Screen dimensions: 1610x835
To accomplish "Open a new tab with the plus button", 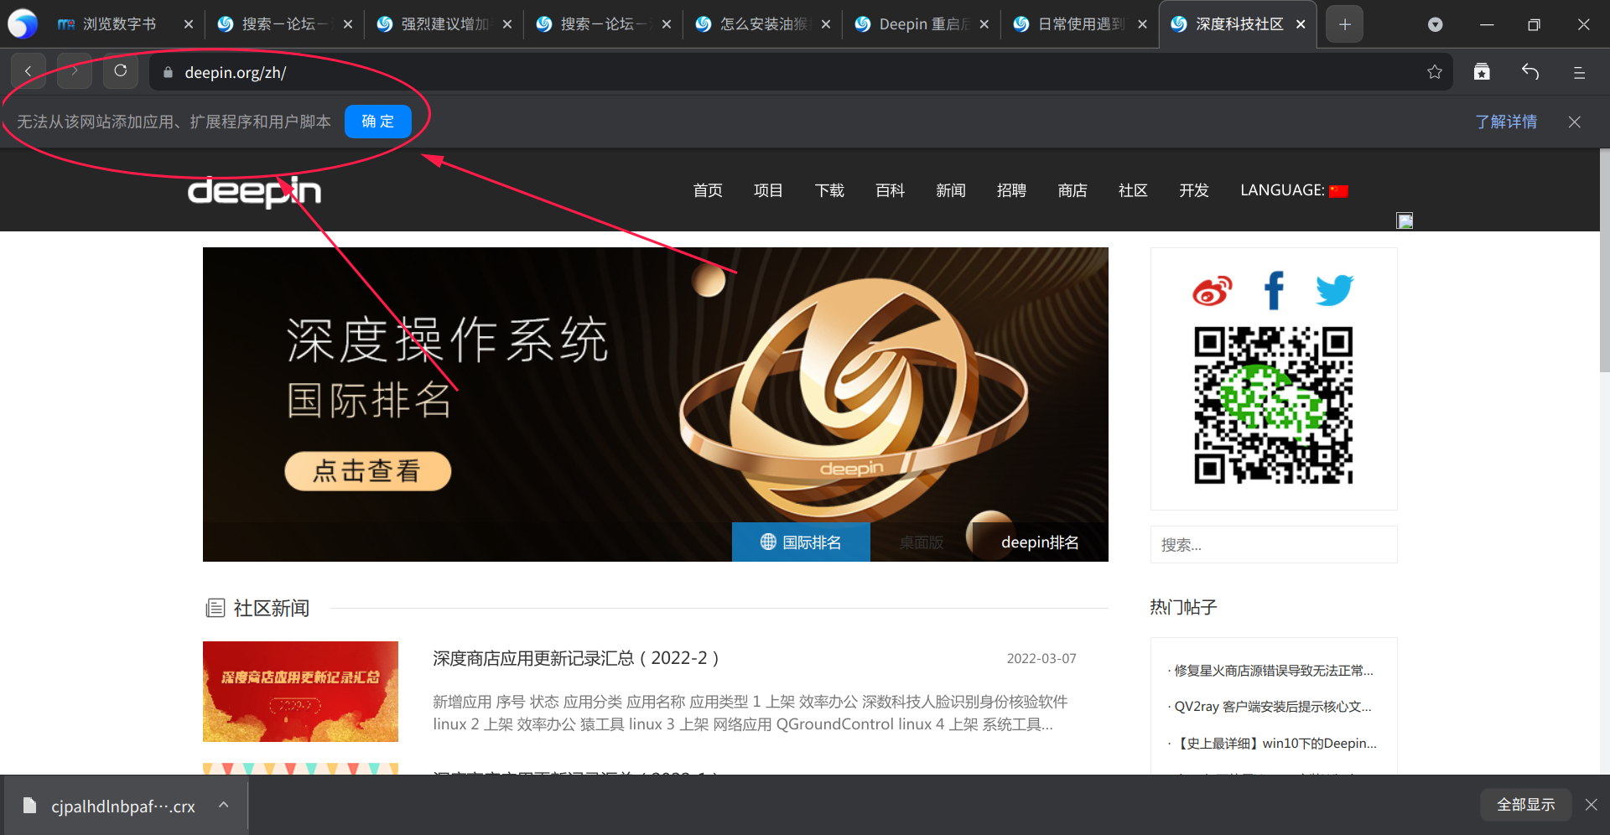I will (1344, 23).
